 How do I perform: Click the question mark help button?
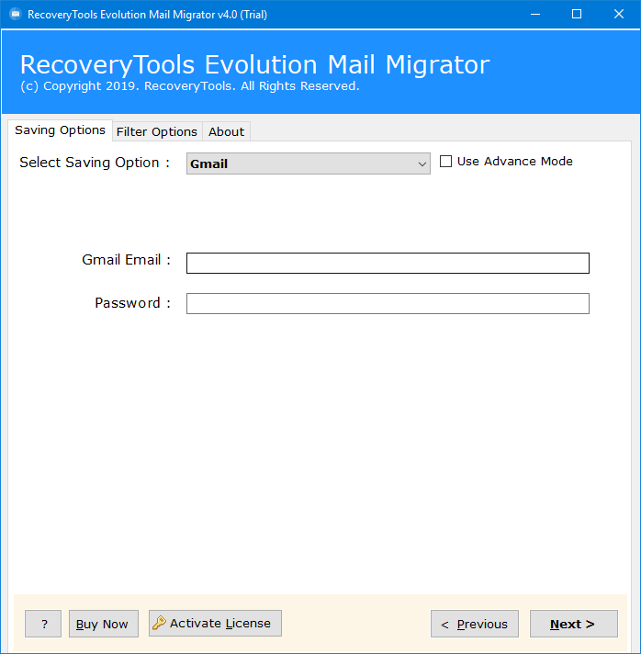pos(43,624)
